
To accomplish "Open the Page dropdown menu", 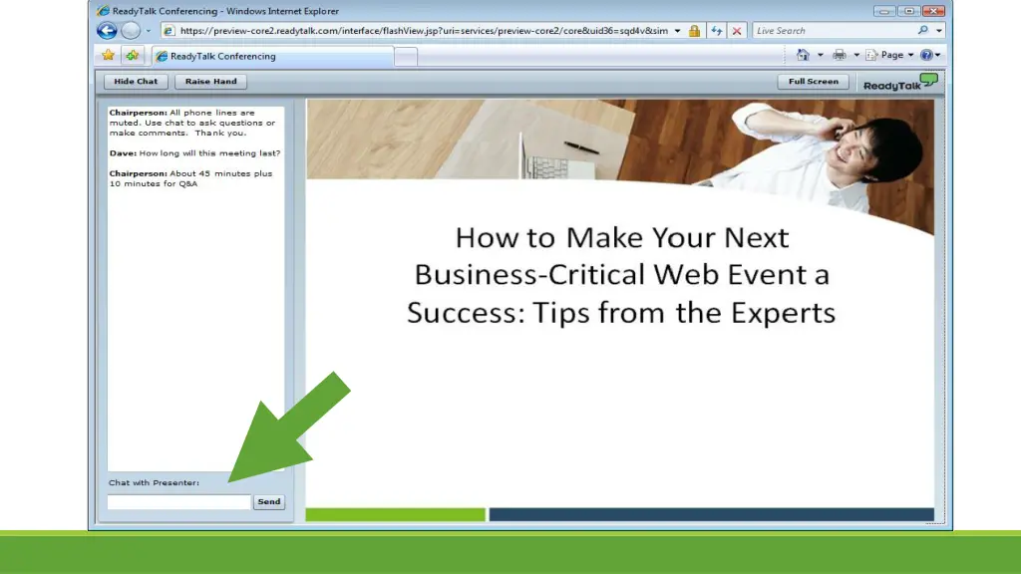I will [x=892, y=55].
